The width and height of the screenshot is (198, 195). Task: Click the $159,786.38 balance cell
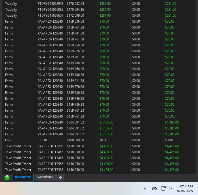[75, 105]
